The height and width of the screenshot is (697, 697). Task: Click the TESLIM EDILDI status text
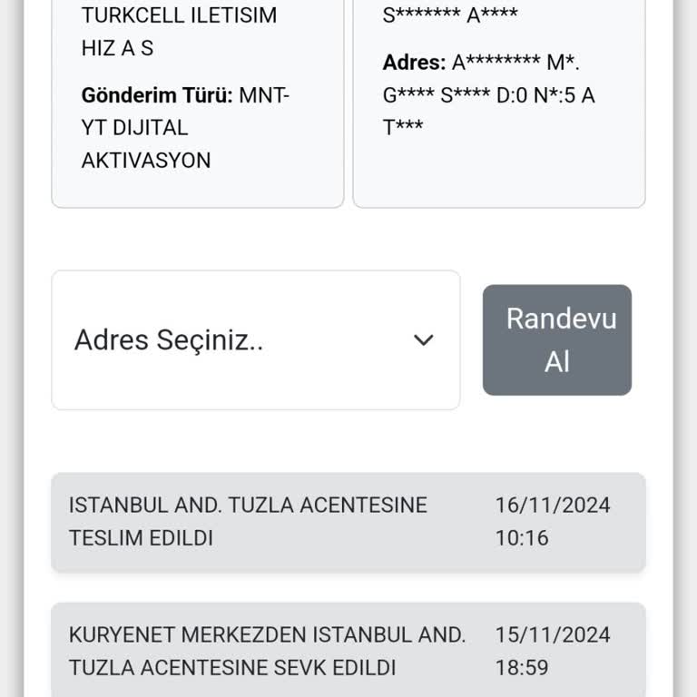tap(141, 538)
